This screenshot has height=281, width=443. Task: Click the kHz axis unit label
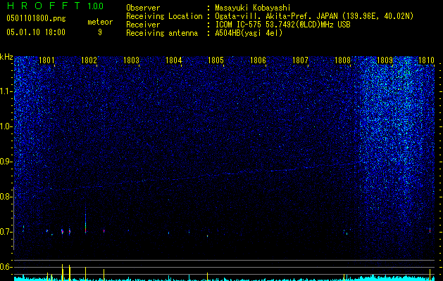[6, 57]
